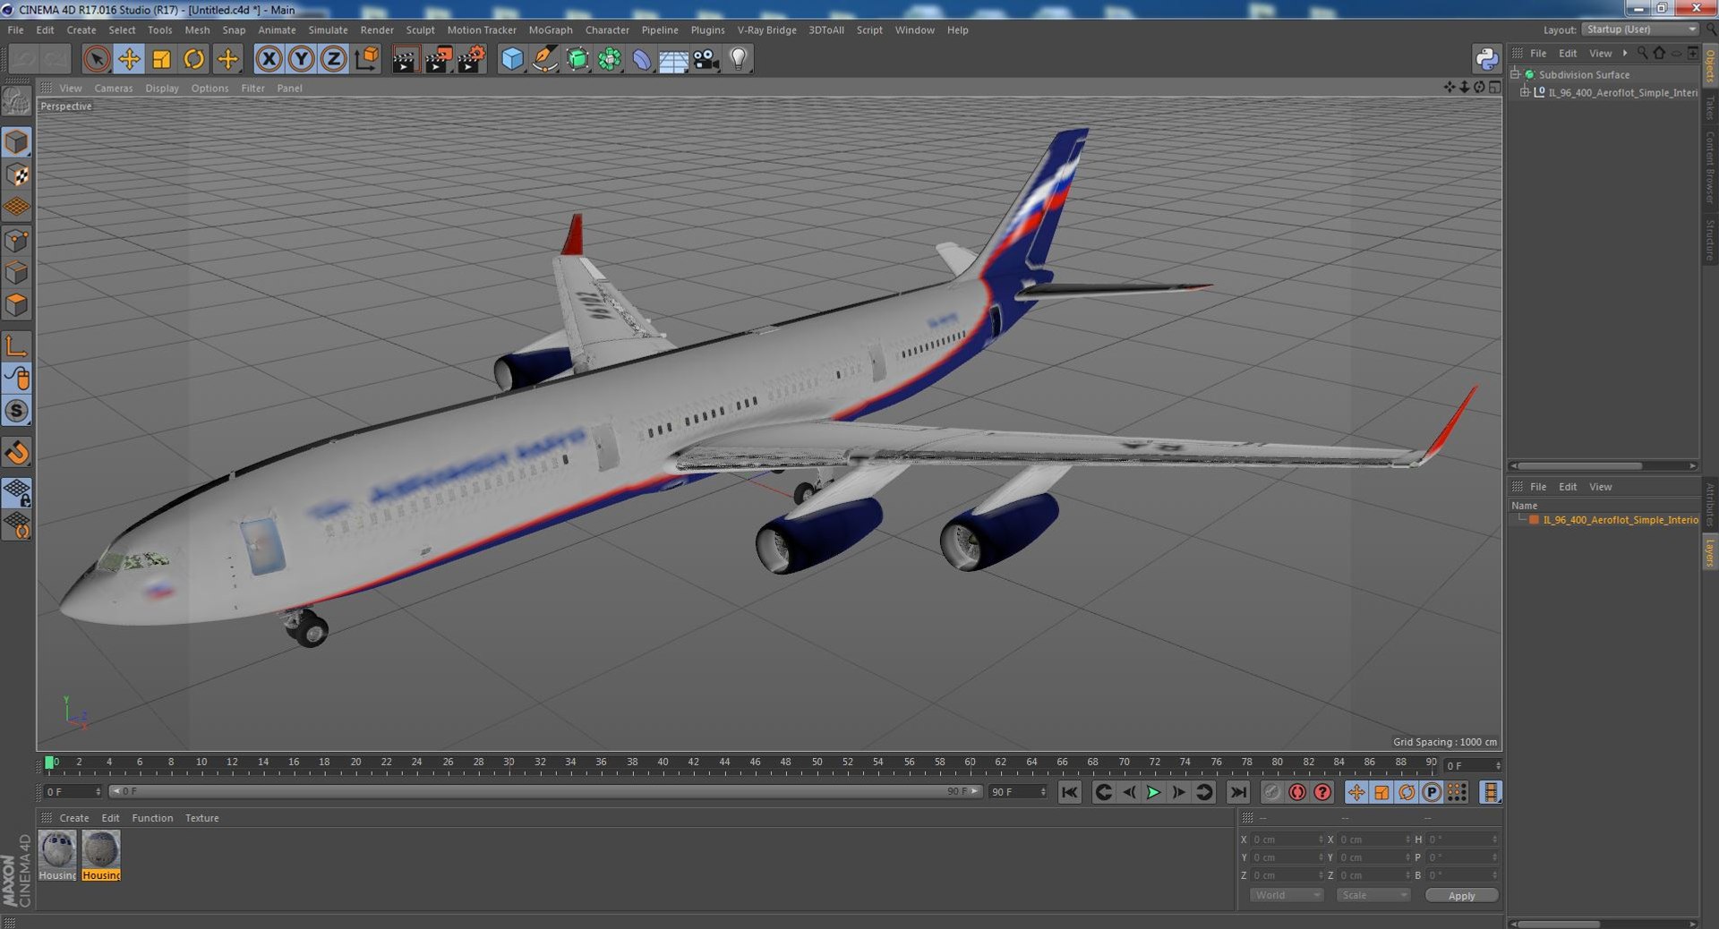1719x929 pixels.
Task: Toggle Autokeying
Action: point(1296,792)
